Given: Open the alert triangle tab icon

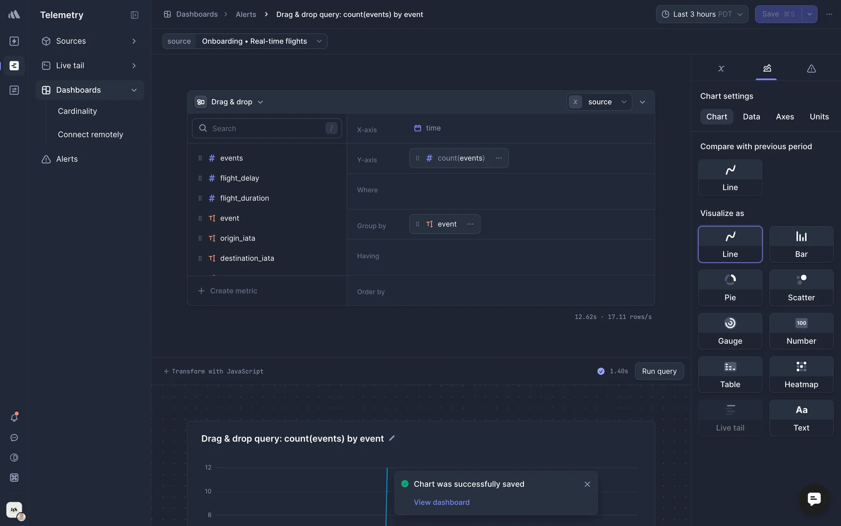Looking at the screenshot, I should tap(811, 68).
